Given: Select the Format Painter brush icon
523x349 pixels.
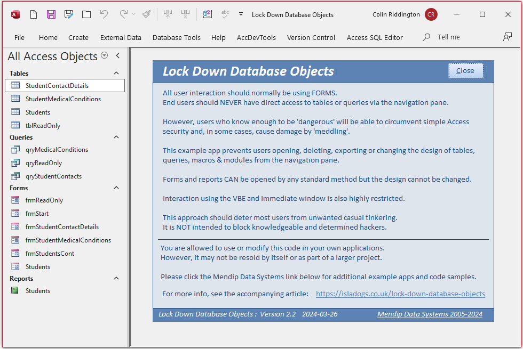Looking at the screenshot, I should tap(146, 14).
